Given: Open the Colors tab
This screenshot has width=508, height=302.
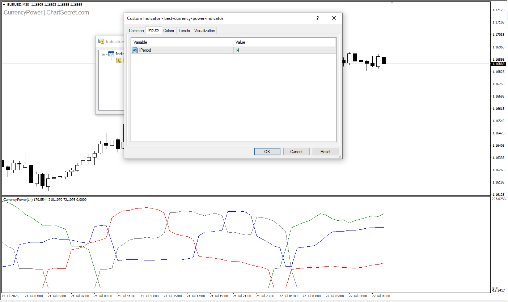Looking at the screenshot, I should coord(169,31).
